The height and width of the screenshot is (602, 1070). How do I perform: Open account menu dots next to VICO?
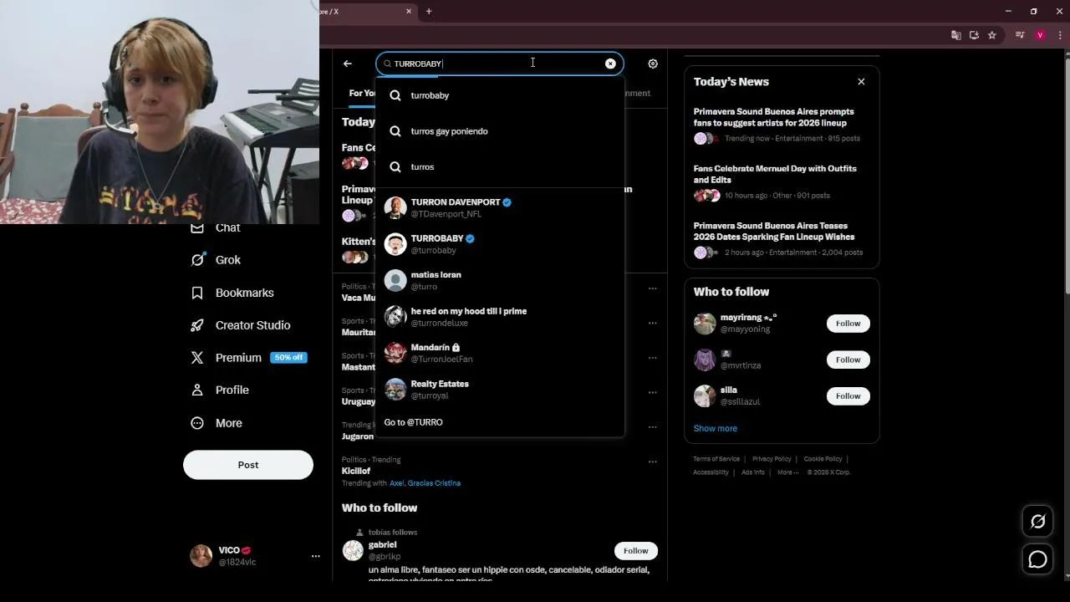[315, 556]
